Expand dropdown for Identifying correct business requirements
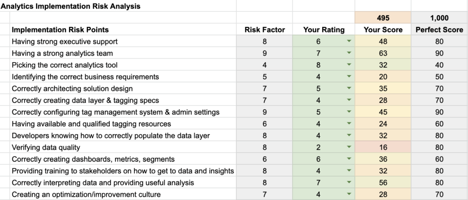The width and height of the screenshot is (468, 200). 349,77
